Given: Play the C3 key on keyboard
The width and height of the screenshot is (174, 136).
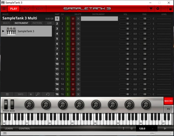Looking at the screenshot, I should [72, 122].
